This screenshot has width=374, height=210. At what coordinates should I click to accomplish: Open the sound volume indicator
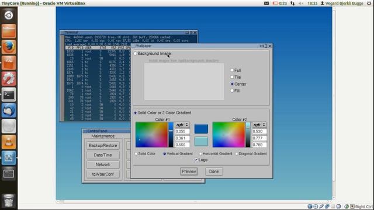point(301,3)
